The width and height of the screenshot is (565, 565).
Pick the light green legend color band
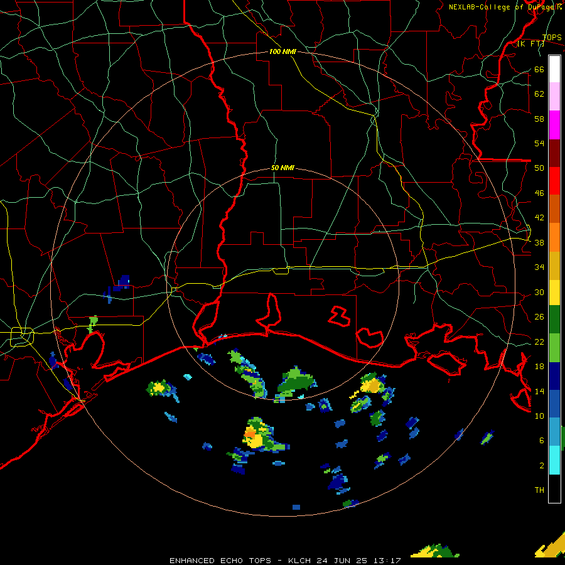554,348
